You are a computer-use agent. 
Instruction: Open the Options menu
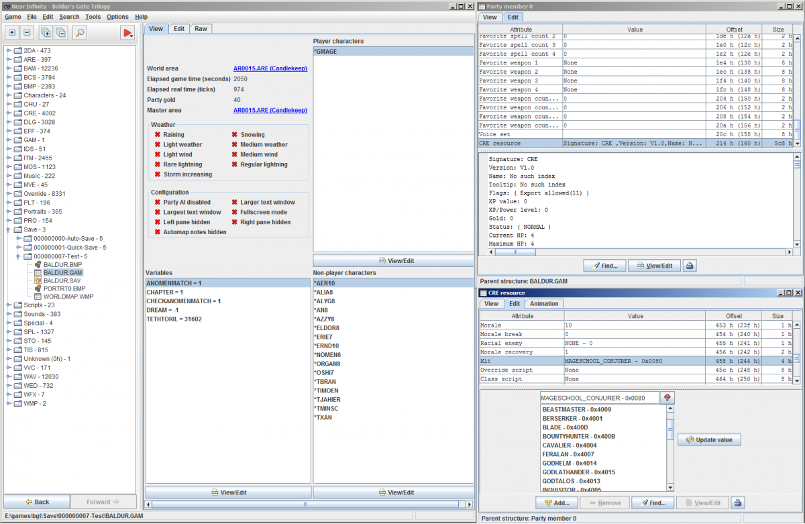point(117,16)
